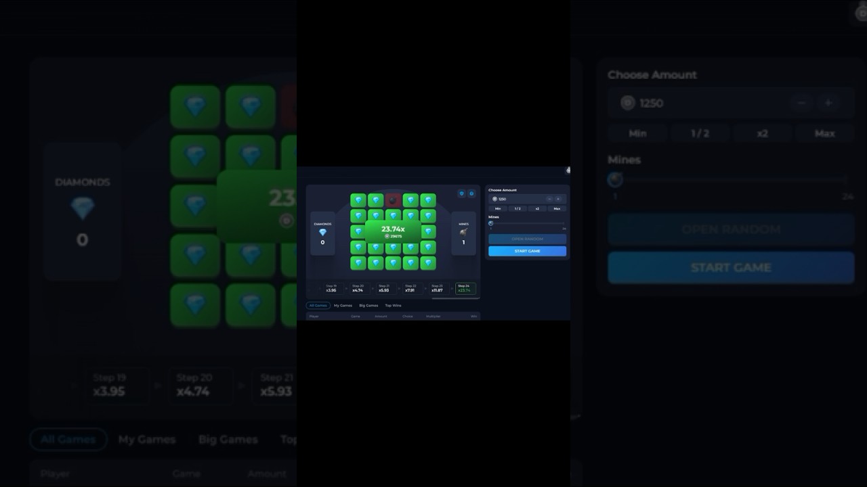Screen dimensions: 867x487
Task: Click the diamond icon in the Diamonds counter
Action: pos(323,233)
